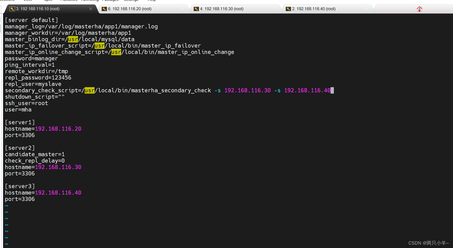Click the user=mha line
Viewport: 453px width, 248px height.
[x=18, y=109]
